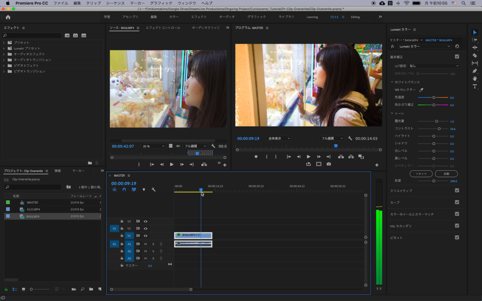The width and height of the screenshot is (482, 301).
Task: Expand the ビデオエフェクト folder
Action: point(4,65)
